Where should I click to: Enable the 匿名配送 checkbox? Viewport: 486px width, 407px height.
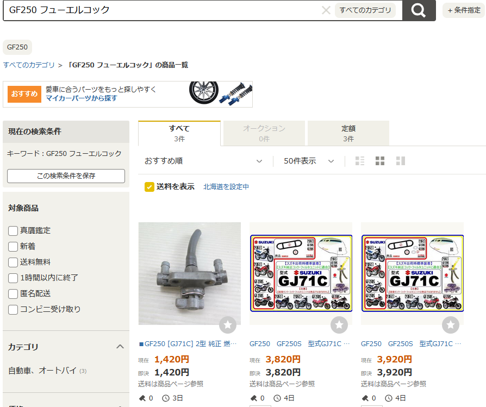click(13, 294)
